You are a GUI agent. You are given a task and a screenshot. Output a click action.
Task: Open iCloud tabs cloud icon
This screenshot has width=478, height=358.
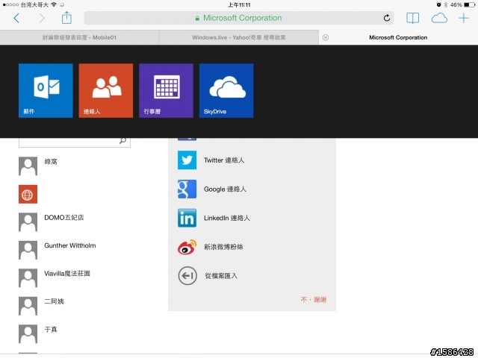439,18
